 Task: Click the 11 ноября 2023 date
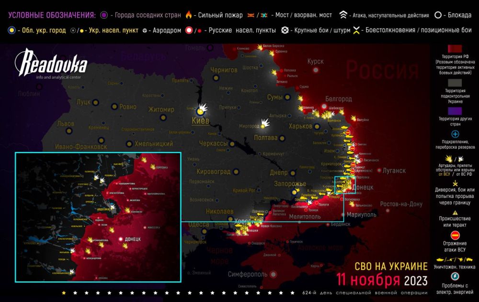click(x=382, y=280)
